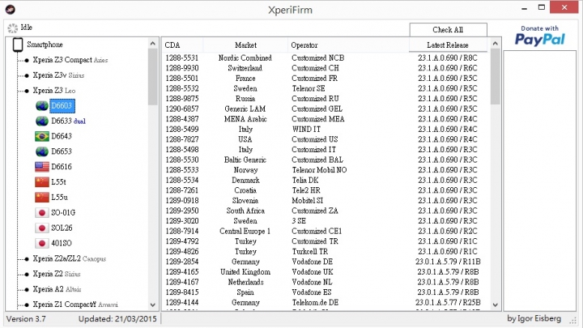The width and height of the screenshot is (583, 328).
Task: Expand Xperia A2 Altair node
Action: click(x=27, y=289)
